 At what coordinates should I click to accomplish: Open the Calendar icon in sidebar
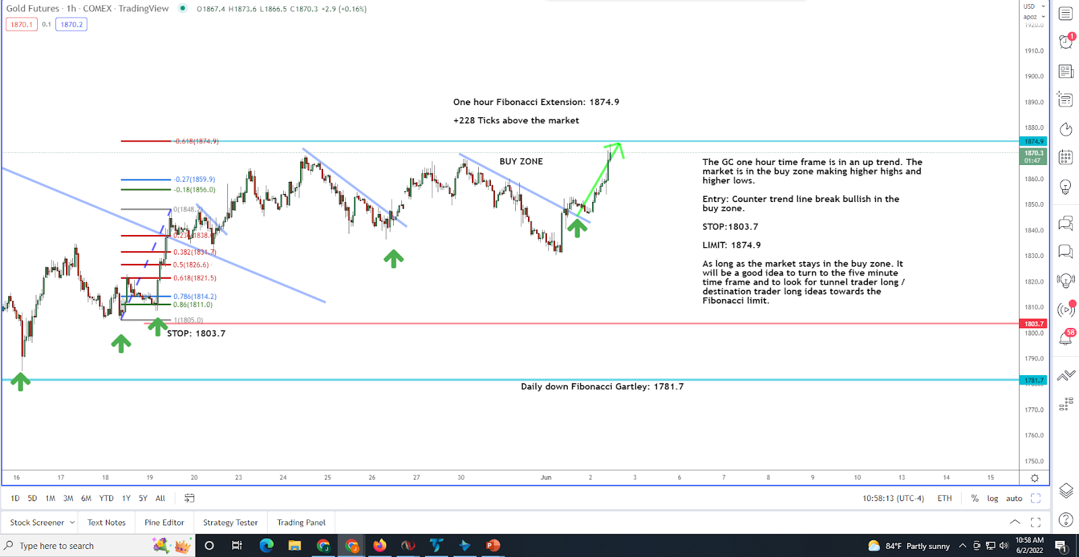coord(1066,158)
